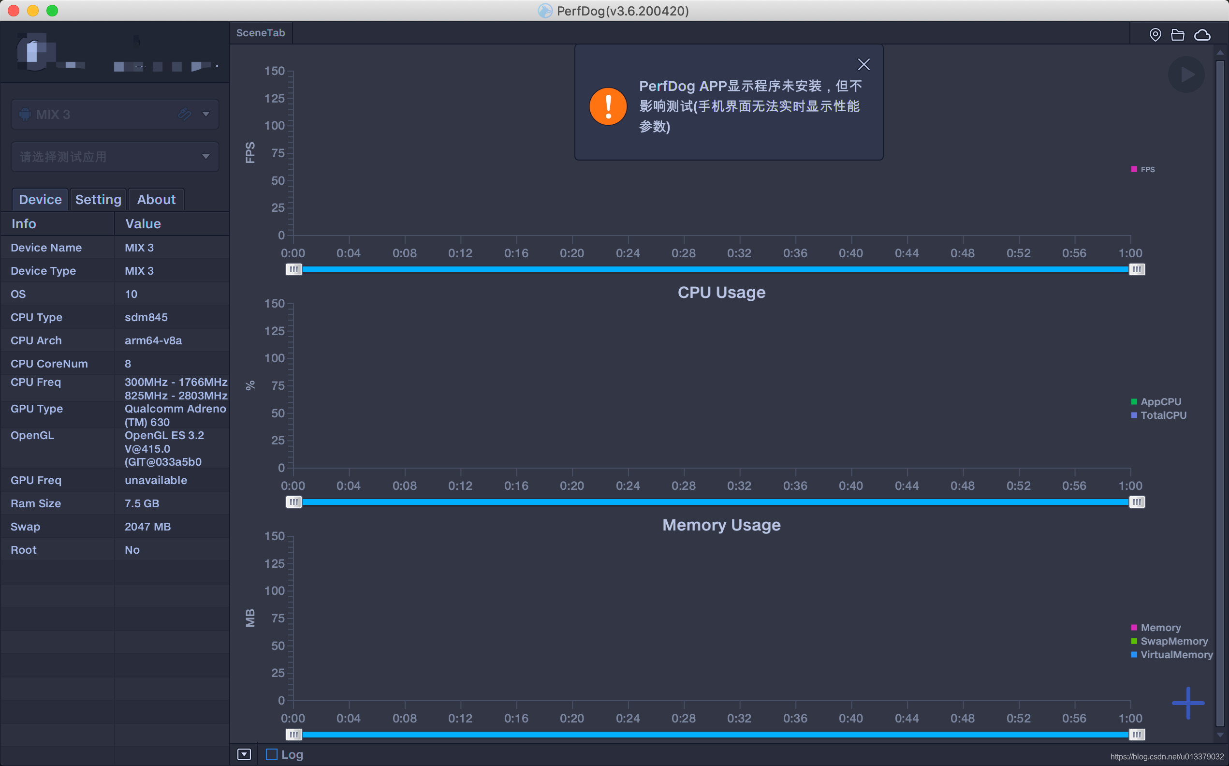Start recording with the play button

point(1186,74)
